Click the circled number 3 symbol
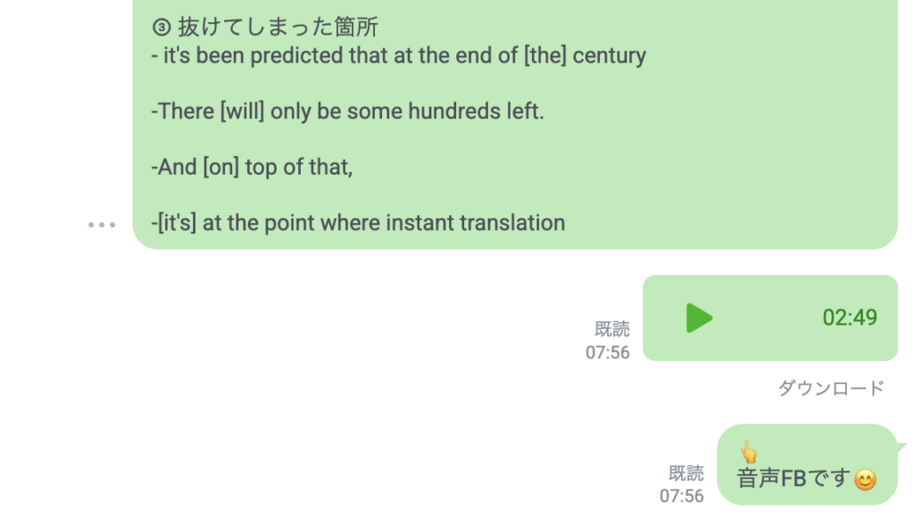The height and width of the screenshot is (526, 914). tap(162, 27)
